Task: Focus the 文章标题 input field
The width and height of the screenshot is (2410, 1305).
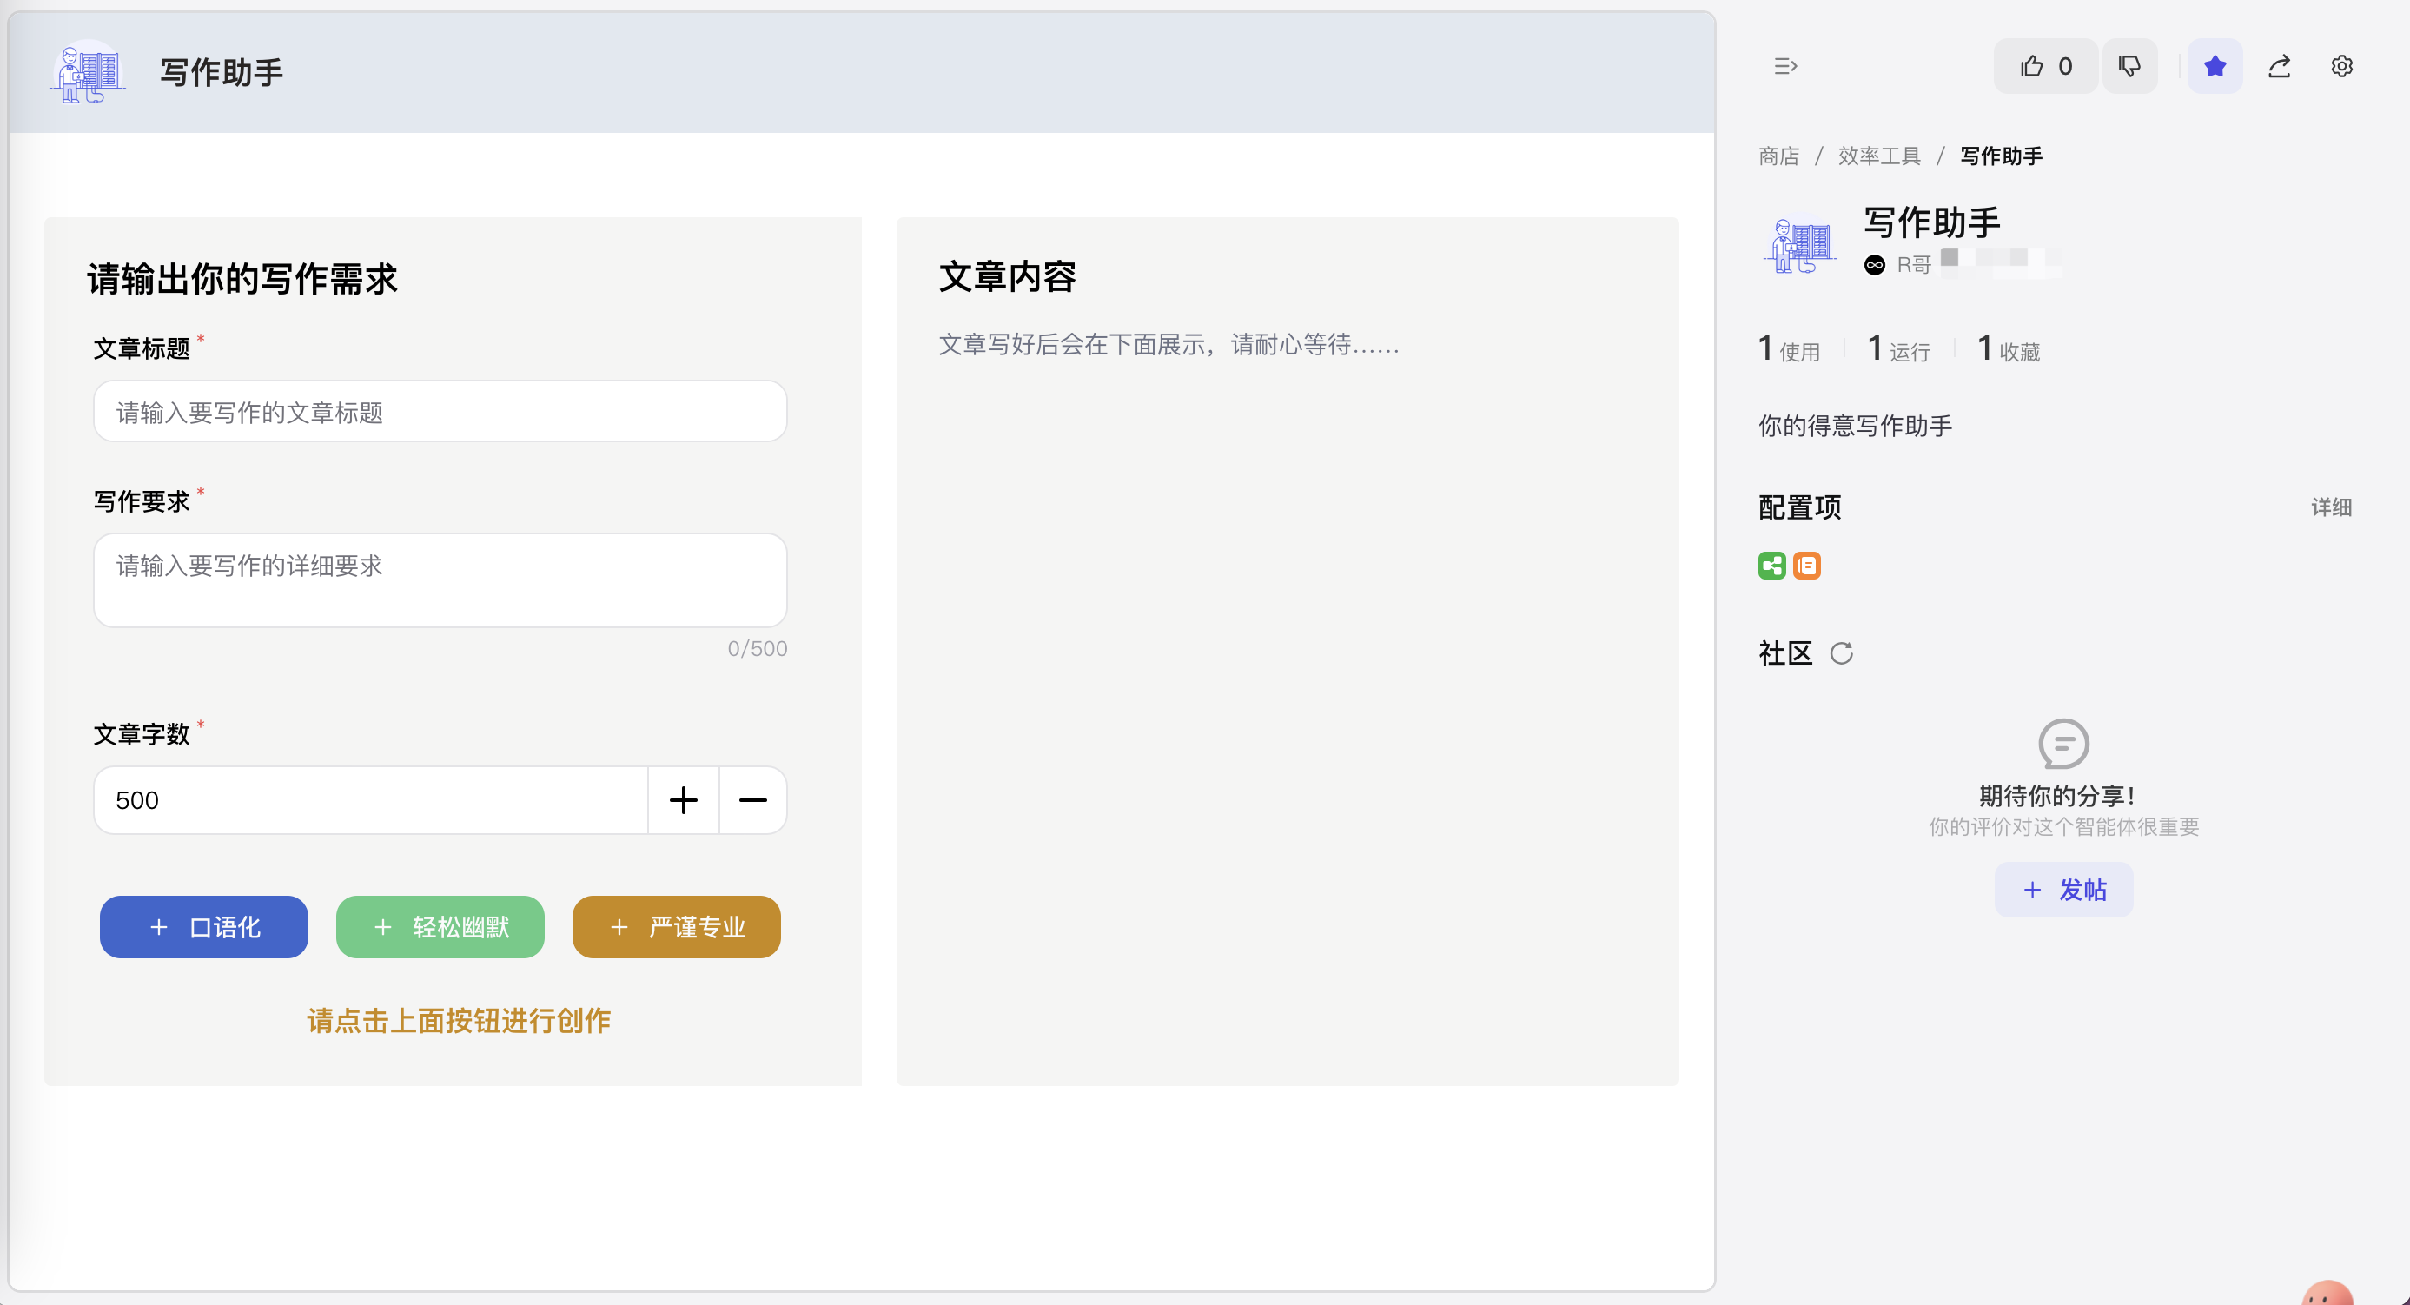Action: click(440, 412)
